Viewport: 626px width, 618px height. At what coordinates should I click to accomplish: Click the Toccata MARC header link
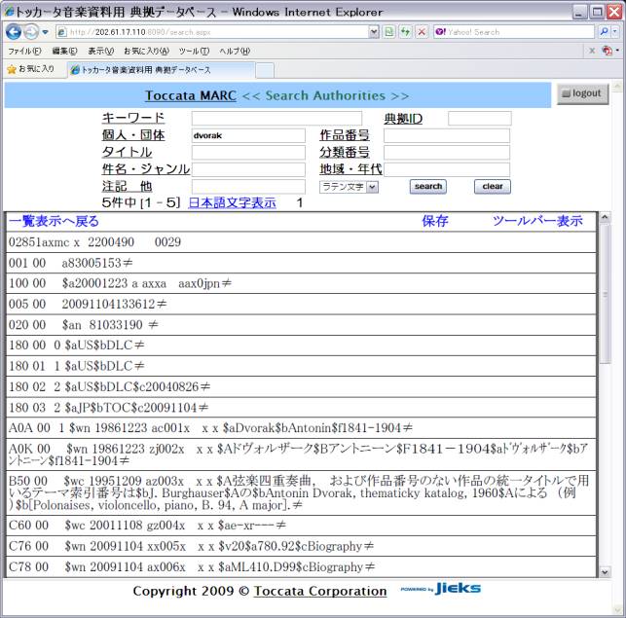tap(191, 95)
